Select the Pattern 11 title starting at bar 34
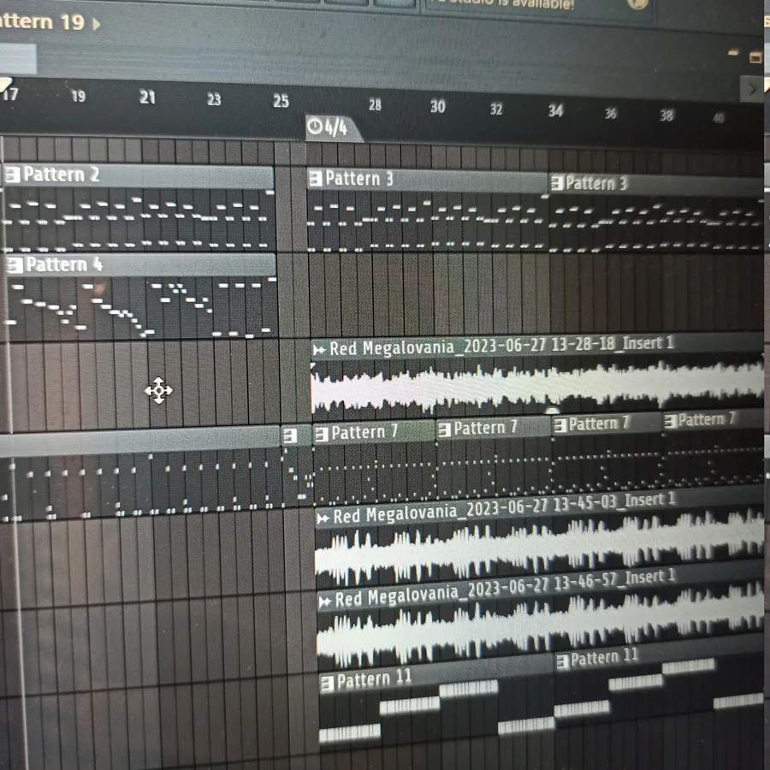The height and width of the screenshot is (770, 770). 604,658
